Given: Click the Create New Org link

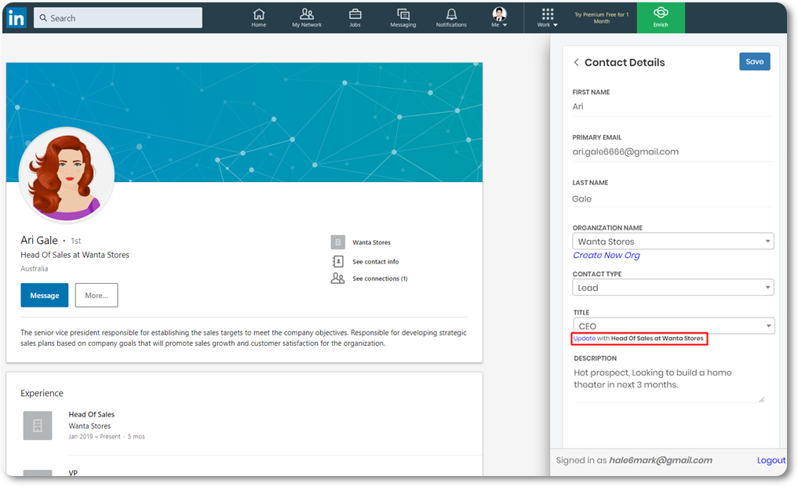Looking at the screenshot, I should 606,256.
